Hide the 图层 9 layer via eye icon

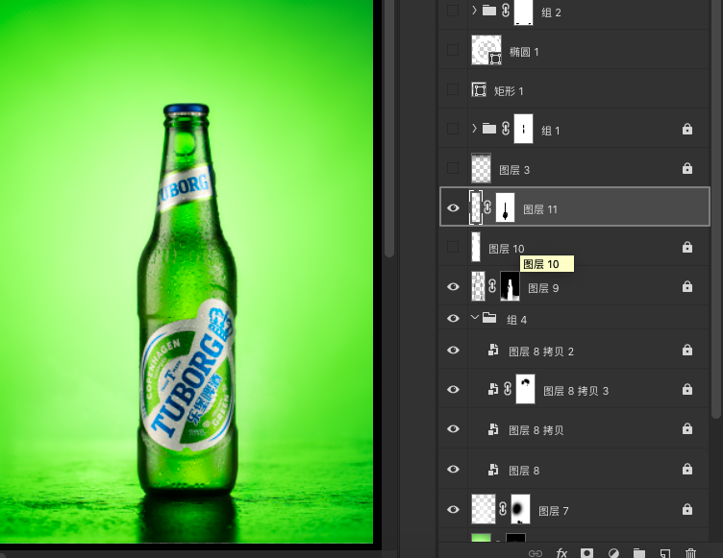(x=453, y=286)
